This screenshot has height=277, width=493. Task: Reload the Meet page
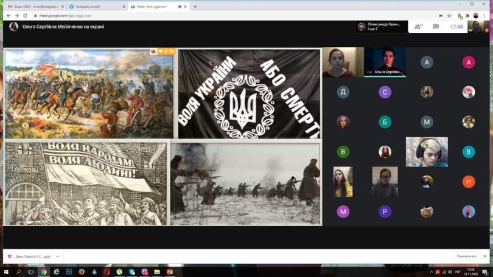tap(25, 16)
